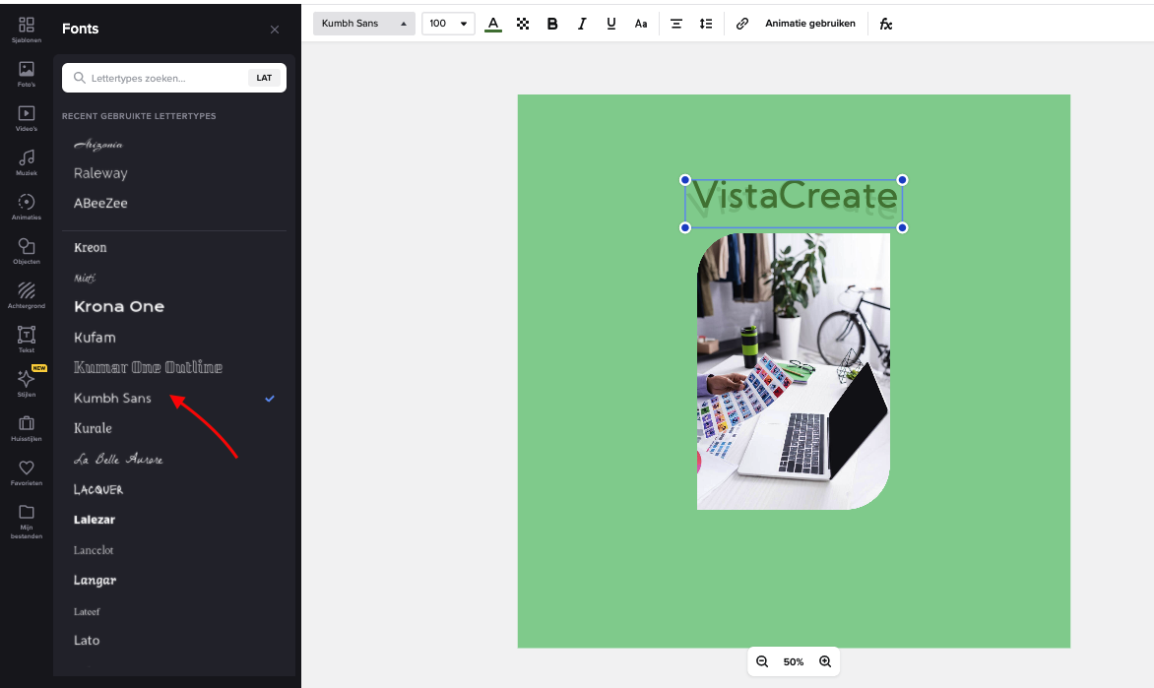
Task: Toggle letter case Aa option
Action: click(x=641, y=24)
